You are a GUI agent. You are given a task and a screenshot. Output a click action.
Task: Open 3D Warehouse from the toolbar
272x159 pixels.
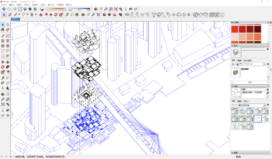(x=104, y=15)
